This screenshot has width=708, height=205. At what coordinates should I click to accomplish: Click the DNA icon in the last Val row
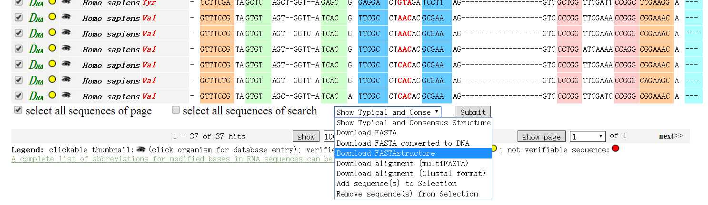point(36,96)
